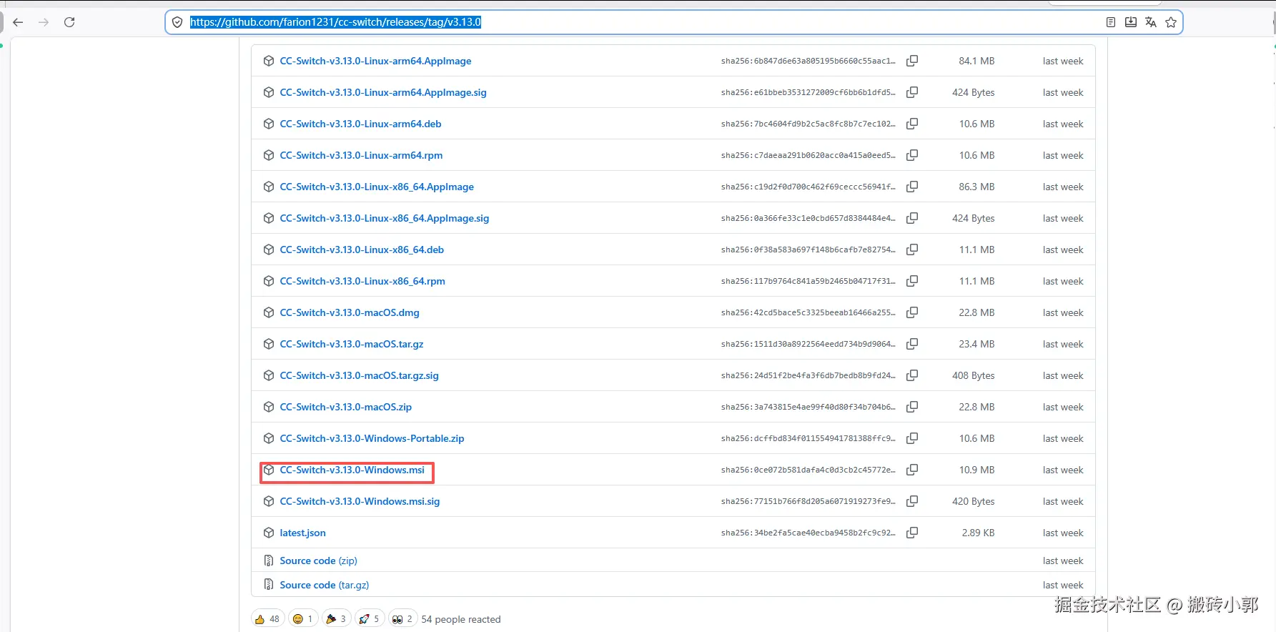This screenshot has height=632, width=1276.
Task: Download Source code (tar.gz)
Action: click(x=325, y=585)
